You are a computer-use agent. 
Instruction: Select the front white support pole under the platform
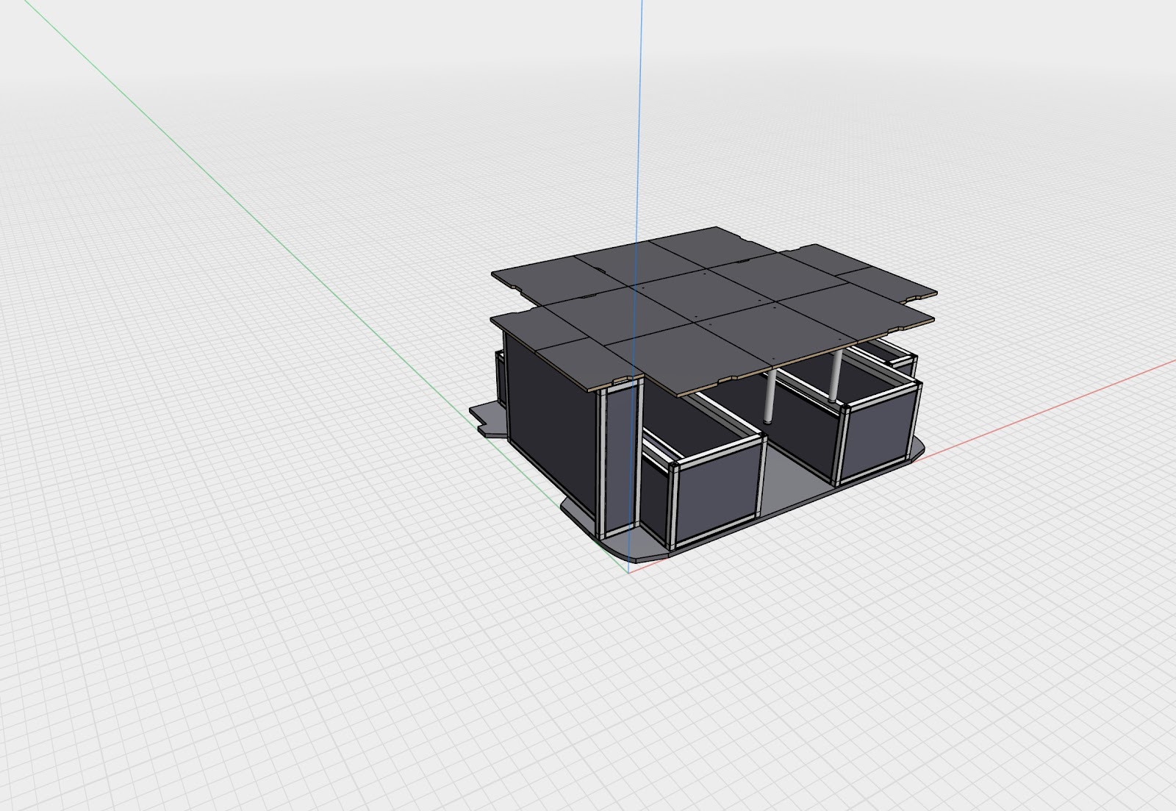768,396
